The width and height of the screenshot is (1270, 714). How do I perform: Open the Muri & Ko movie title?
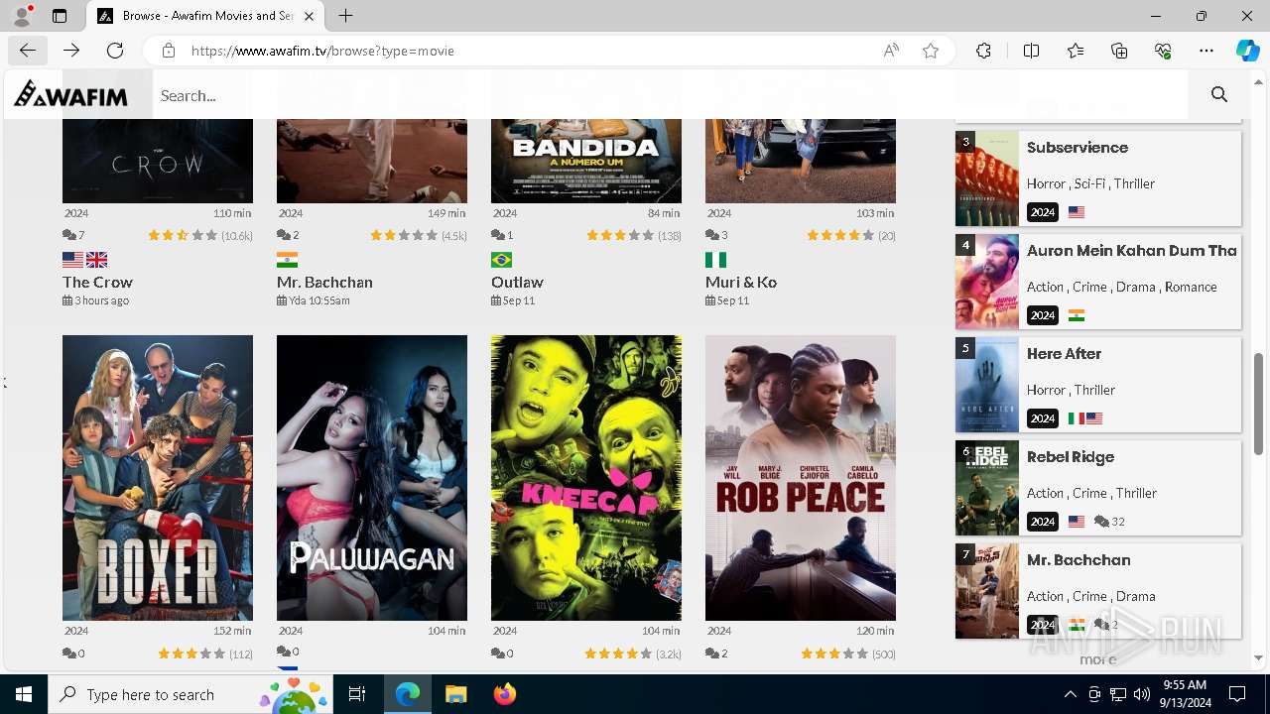pyautogui.click(x=741, y=282)
